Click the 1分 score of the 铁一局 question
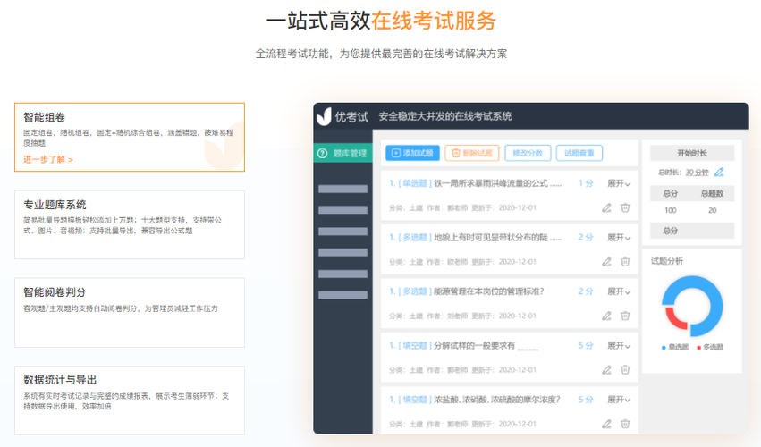Image resolution: width=761 pixels, height=447 pixels. click(586, 183)
